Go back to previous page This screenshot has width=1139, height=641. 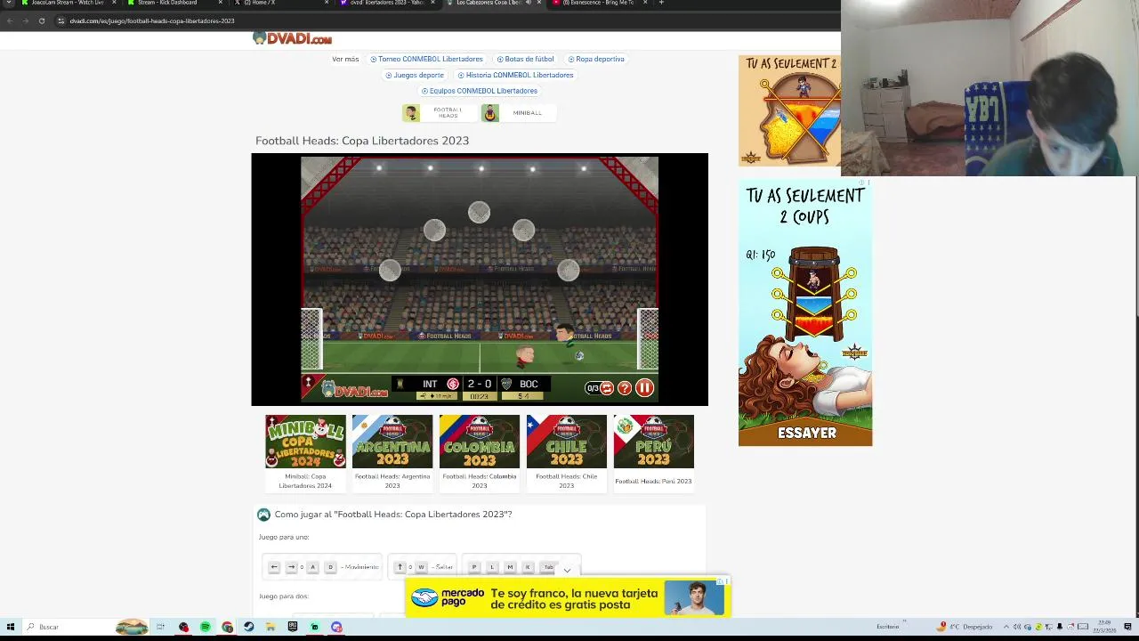(x=10, y=20)
